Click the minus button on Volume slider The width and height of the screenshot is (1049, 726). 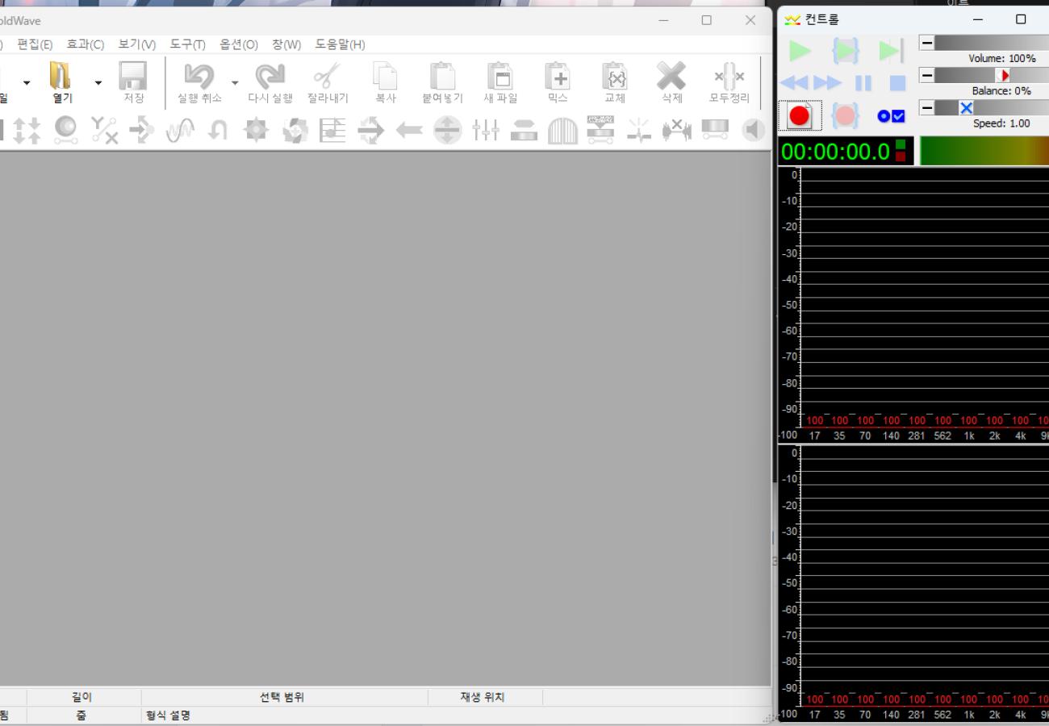(x=926, y=43)
